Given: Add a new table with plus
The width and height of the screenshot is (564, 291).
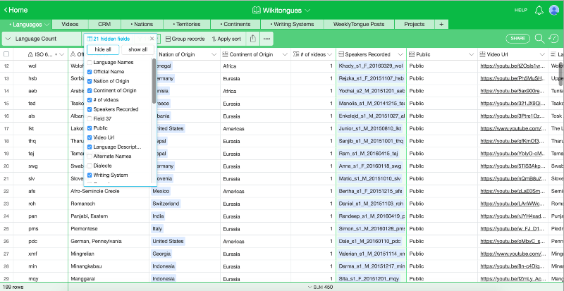Looking at the screenshot, I should click(x=442, y=25).
